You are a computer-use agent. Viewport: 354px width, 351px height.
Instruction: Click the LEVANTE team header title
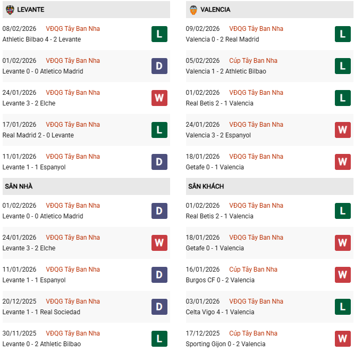click(31, 10)
